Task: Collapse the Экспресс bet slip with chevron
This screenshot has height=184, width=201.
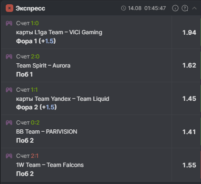Action: point(194,8)
